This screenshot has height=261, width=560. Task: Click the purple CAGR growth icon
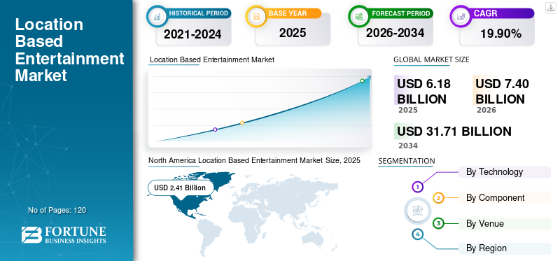click(460, 16)
